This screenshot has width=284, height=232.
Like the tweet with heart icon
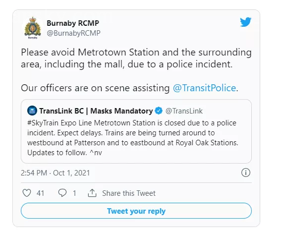[x=27, y=193]
